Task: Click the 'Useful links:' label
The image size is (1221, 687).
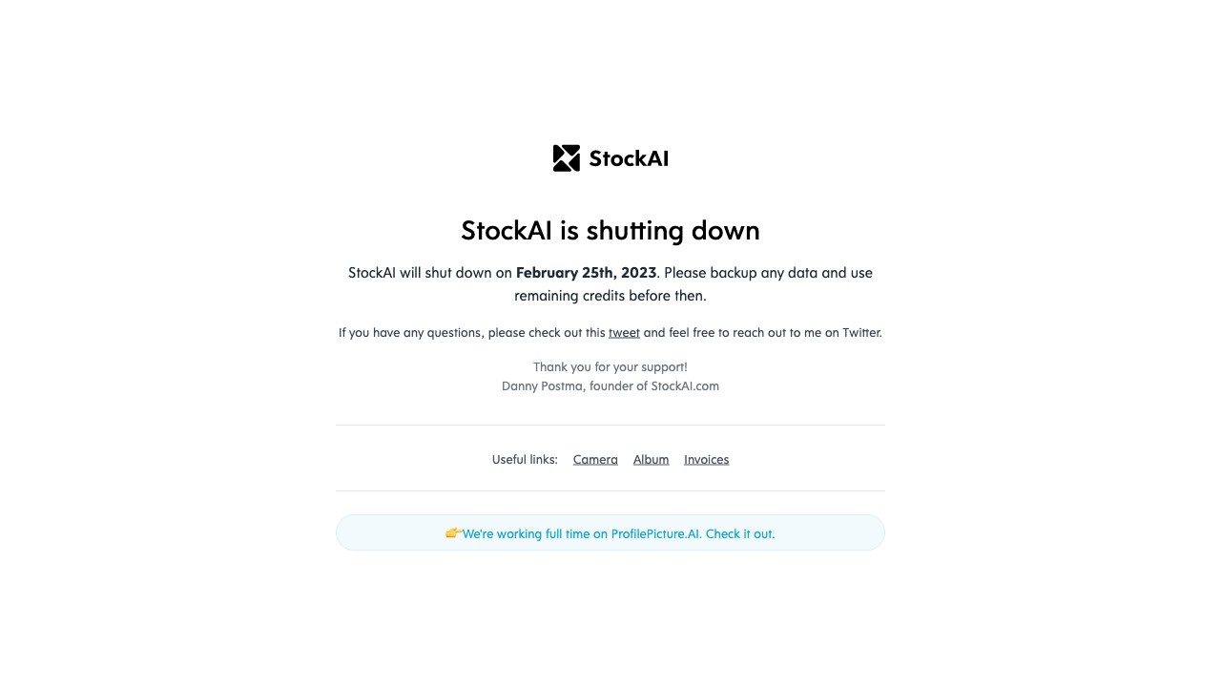Action: 525,459
